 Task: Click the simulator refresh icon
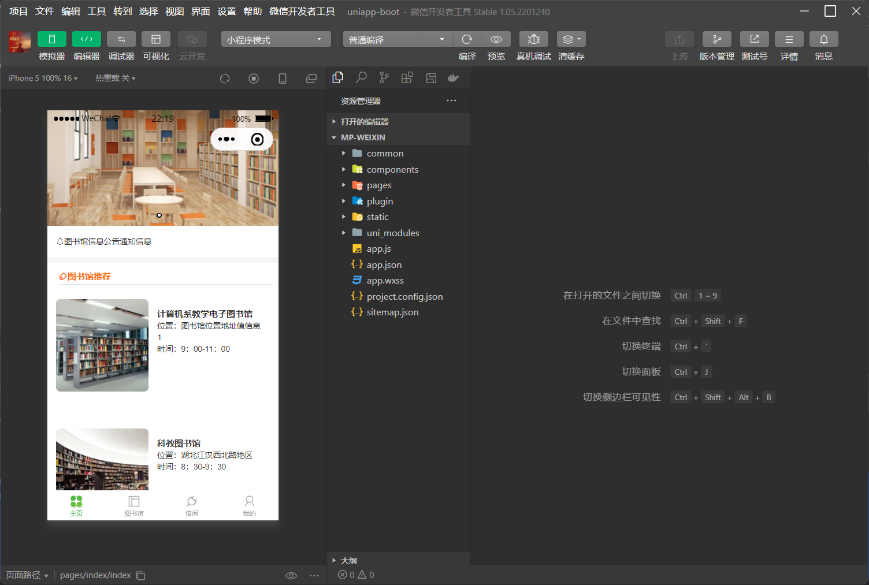point(225,79)
